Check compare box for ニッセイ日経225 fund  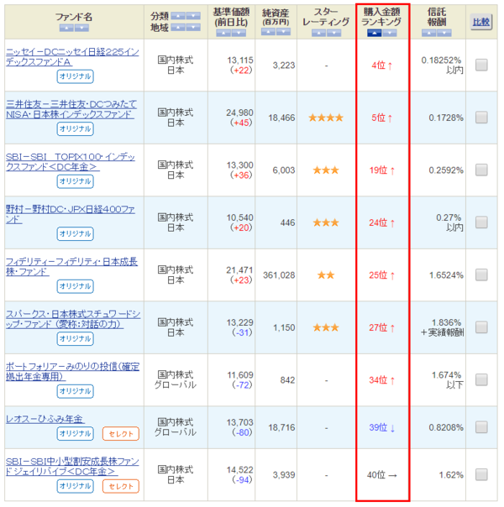[481, 65]
